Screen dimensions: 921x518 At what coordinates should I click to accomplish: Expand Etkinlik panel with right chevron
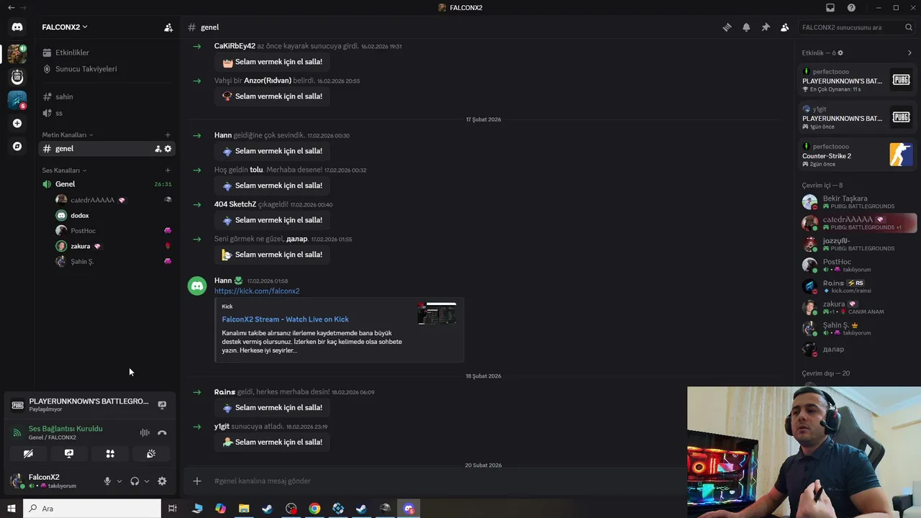point(909,53)
